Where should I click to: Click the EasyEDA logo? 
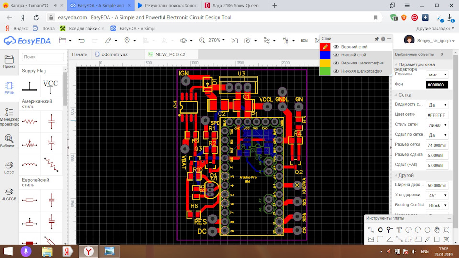pos(27,41)
